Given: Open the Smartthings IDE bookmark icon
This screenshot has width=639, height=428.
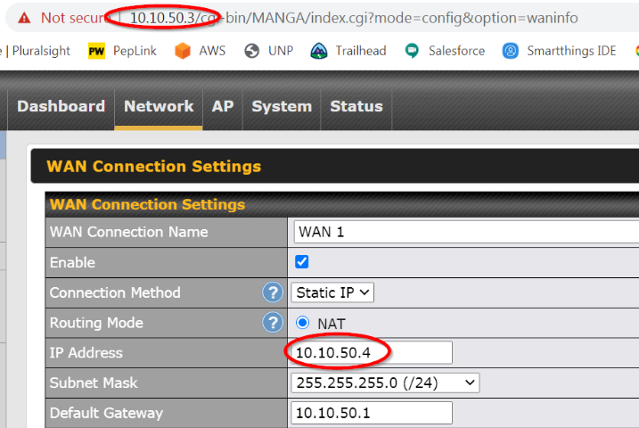Looking at the screenshot, I should pos(510,51).
